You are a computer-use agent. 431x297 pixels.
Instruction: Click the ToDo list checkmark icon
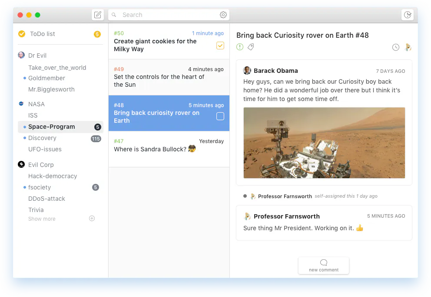pyautogui.click(x=22, y=34)
